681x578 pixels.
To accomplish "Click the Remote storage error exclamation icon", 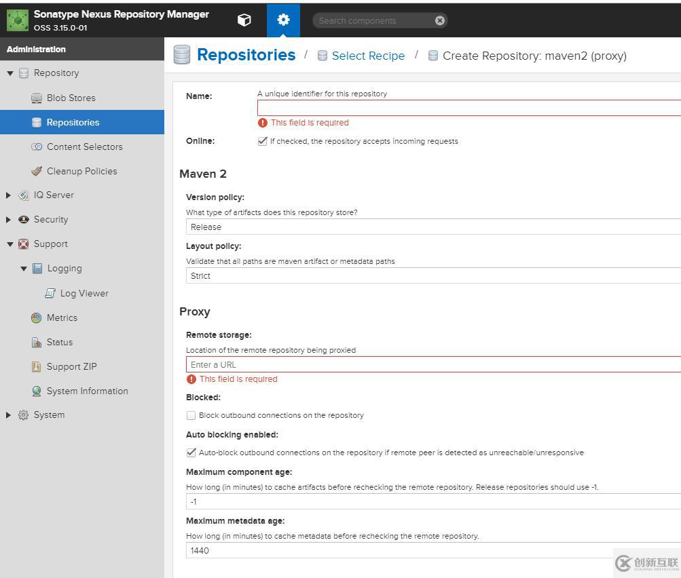I will click(191, 379).
